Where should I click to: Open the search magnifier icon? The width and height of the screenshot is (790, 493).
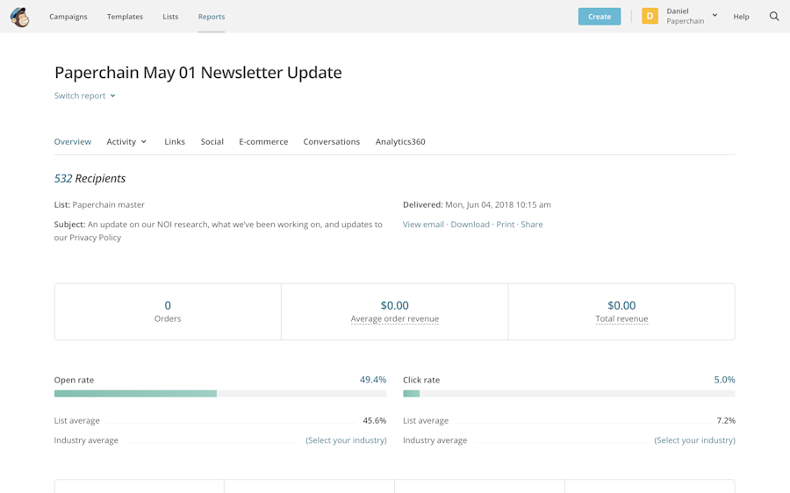774,17
